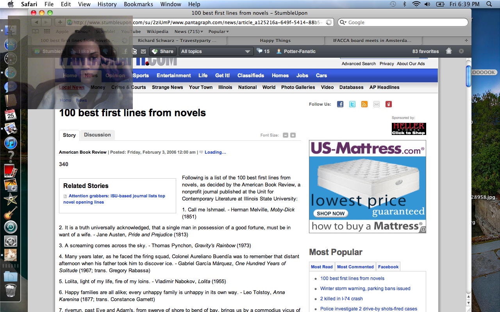500x312 pixels.
Task: Open the News (715) bookmarks dropdown
Action: (x=189, y=32)
